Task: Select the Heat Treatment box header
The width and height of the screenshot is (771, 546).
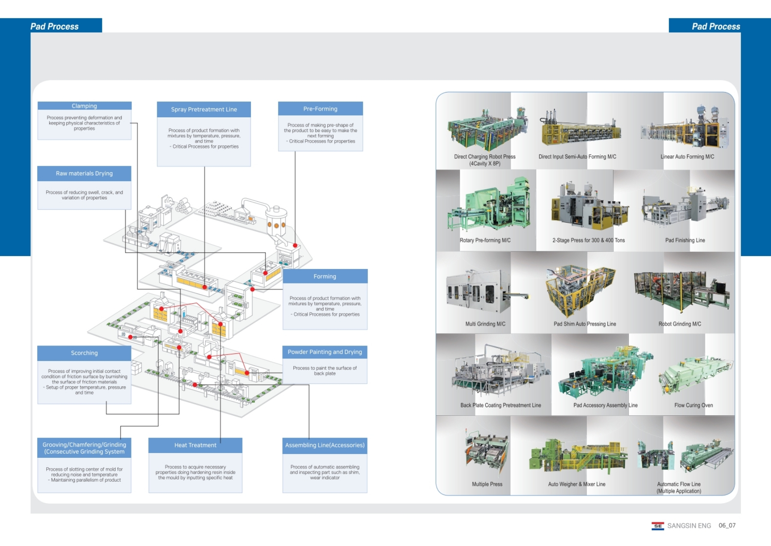Action: pyautogui.click(x=195, y=445)
